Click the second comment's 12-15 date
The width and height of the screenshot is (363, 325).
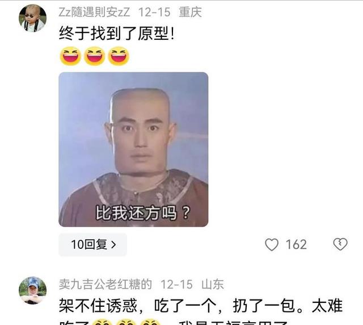tap(176, 285)
